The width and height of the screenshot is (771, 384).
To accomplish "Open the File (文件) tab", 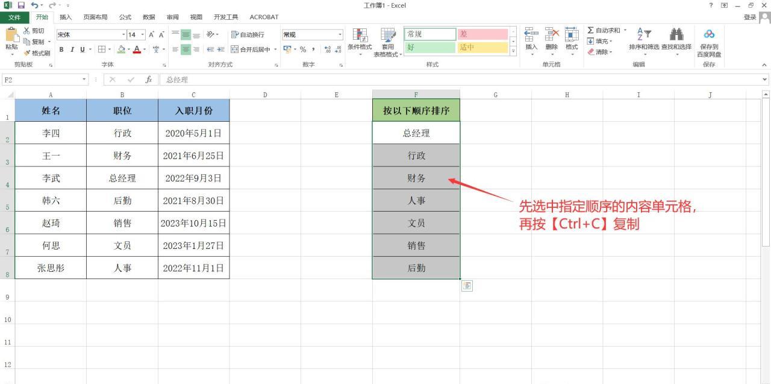I will coord(14,17).
